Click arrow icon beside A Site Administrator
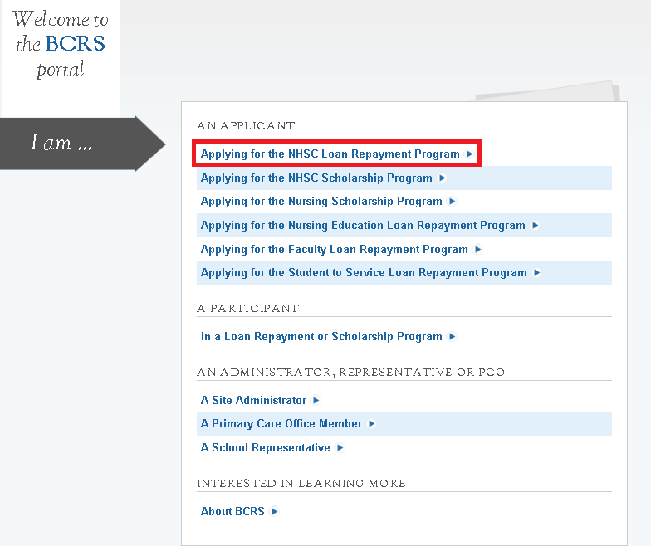This screenshot has height=546, width=651. tap(316, 400)
